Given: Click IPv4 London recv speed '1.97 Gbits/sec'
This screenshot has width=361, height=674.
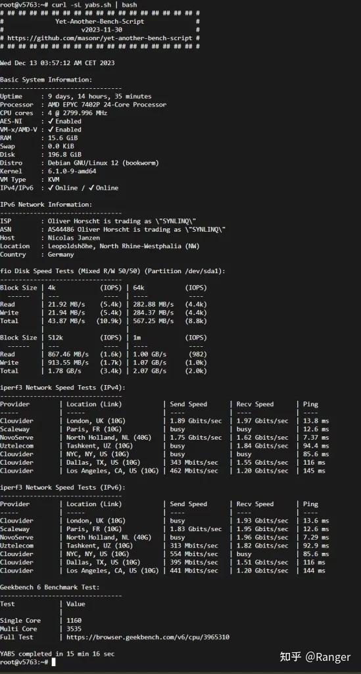Looking at the screenshot, I should [x=262, y=421].
